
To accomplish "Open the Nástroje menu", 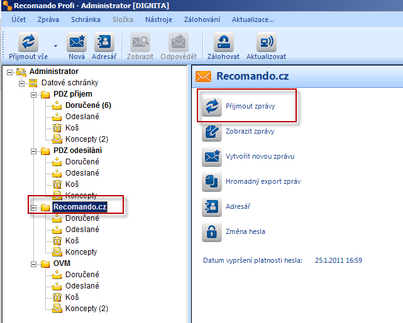I will pos(158,19).
